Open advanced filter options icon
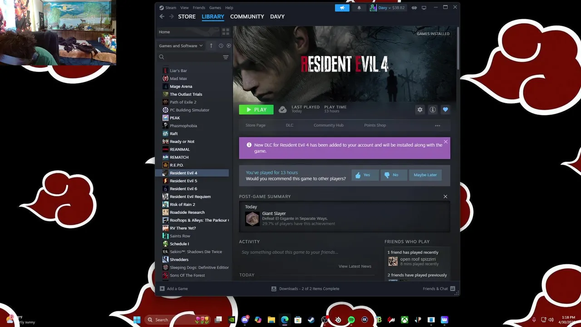The height and width of the screenshot is (327, 581). pos(226,57)
